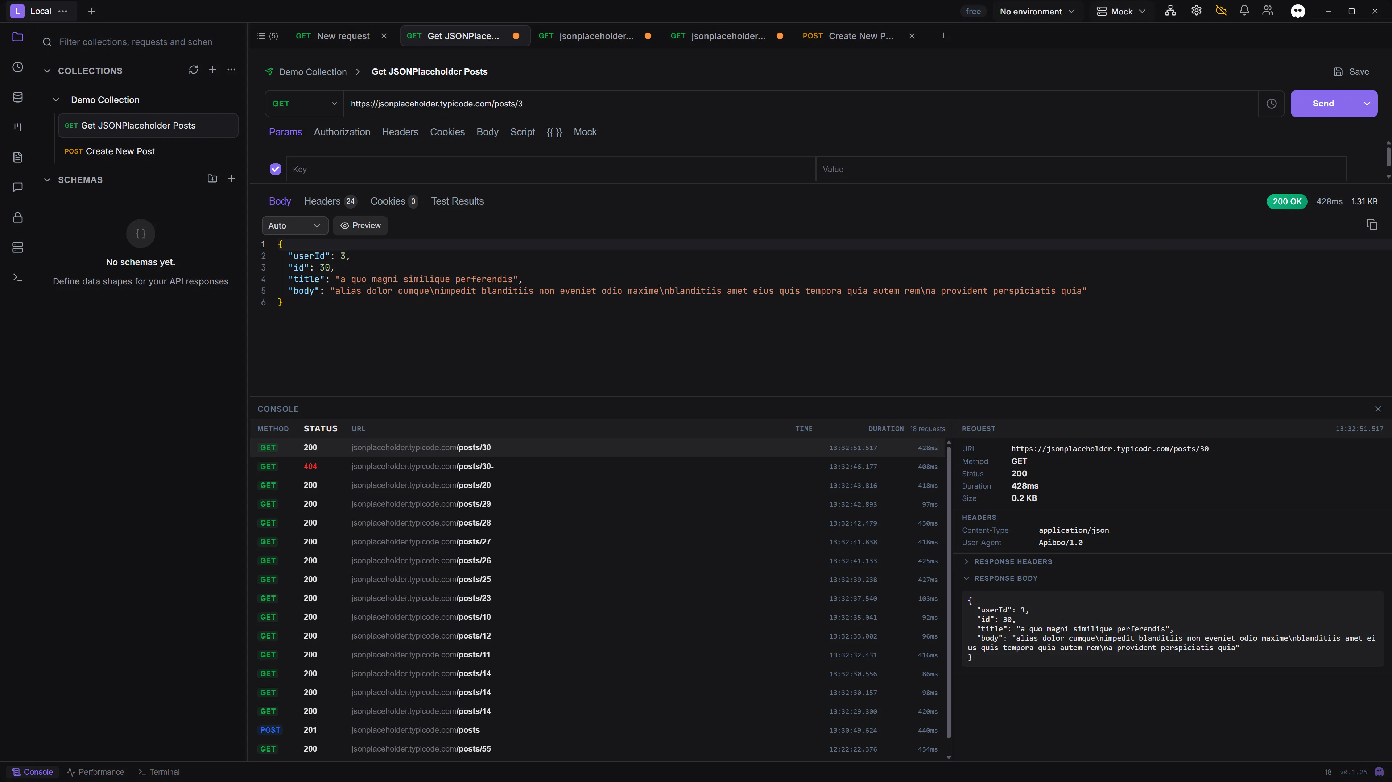
Task: Click the Send button
Action: pyautogui.click(x=1323, y=104)
